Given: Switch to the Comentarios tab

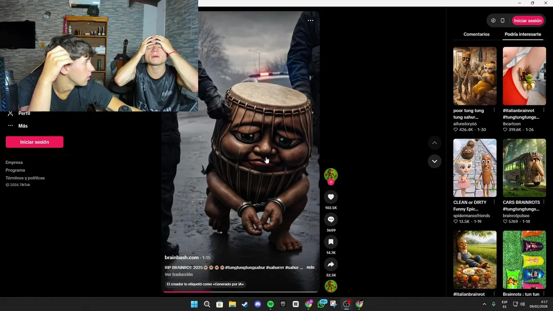Looking at the screenshot, I should [477, 34].
